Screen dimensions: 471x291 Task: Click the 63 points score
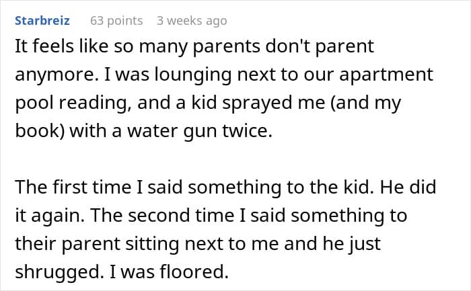click(x=116, y=21)
